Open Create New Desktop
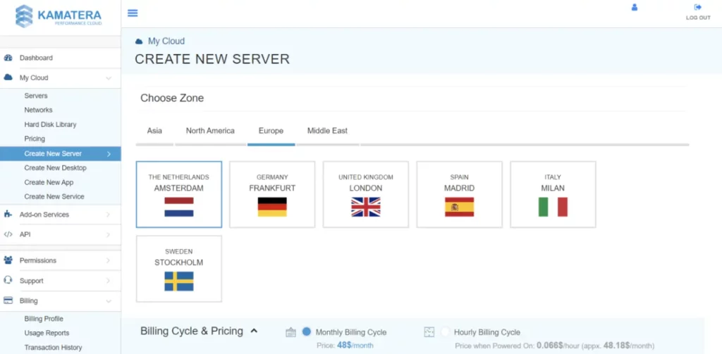 (55, 167)
